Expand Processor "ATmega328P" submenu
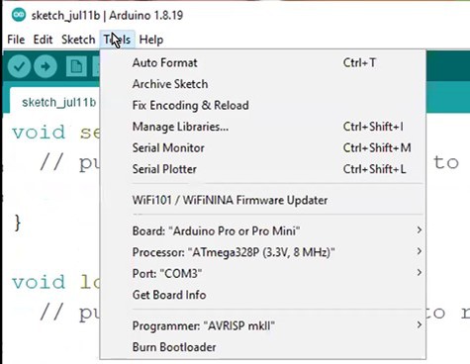The height and width of the screenshot is (364, 470). pyautogui.click(x=262, y=252)
